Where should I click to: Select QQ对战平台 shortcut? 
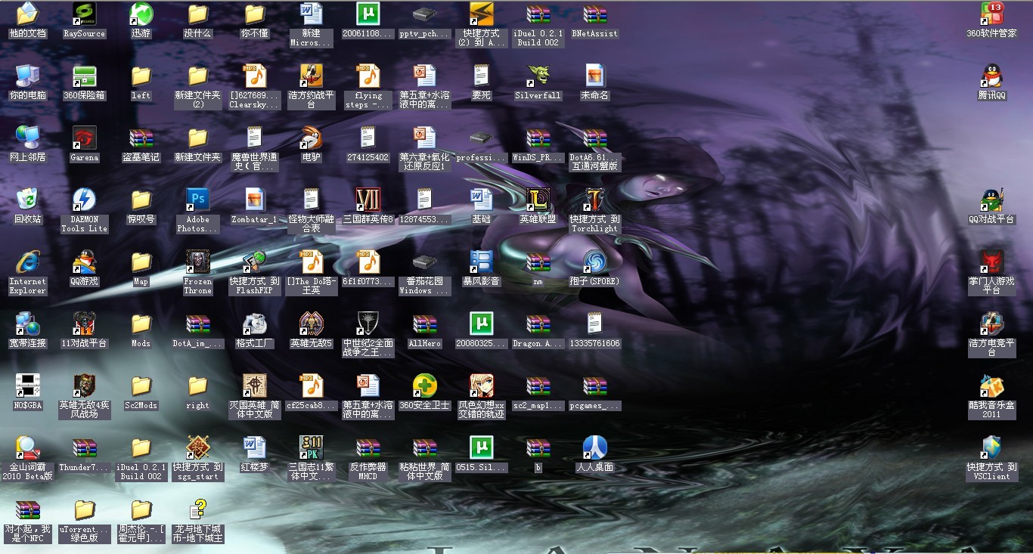[x=991, y=200]
